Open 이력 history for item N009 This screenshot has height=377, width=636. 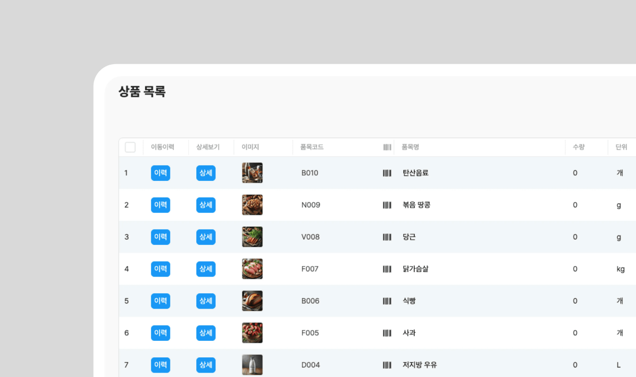160,205
